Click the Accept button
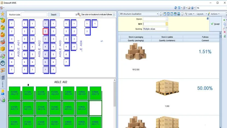The image size is (227, 128). (x=215, y=24)
